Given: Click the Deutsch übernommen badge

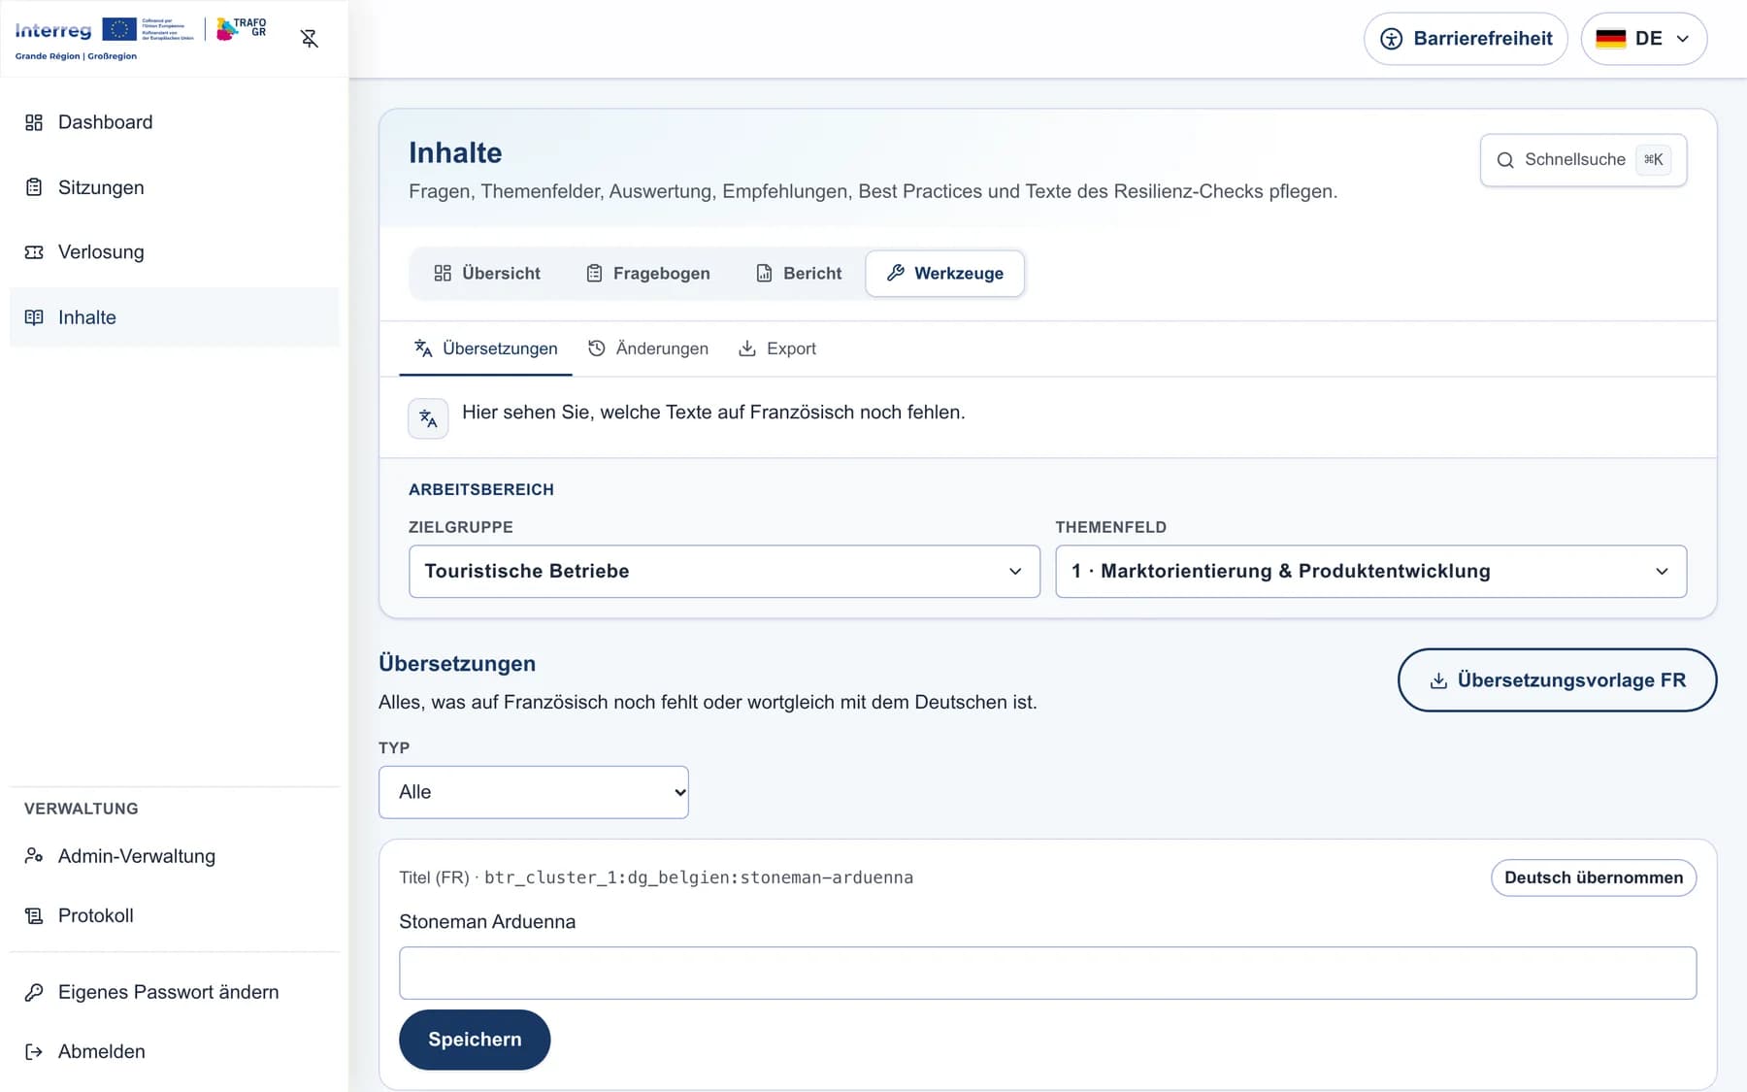Looking at the screenshot, I should point(1594,878).
